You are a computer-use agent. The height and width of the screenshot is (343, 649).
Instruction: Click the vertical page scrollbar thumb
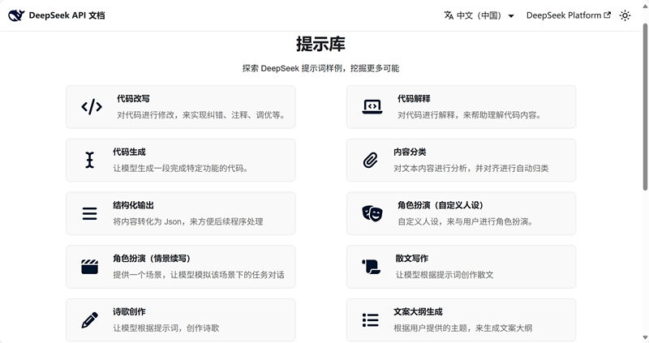pos(645,107)
